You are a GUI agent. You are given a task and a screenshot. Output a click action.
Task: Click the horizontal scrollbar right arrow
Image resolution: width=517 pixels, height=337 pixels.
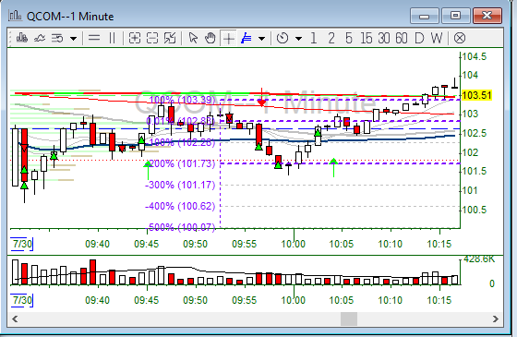pyautogui.click(x=496, y=319)
